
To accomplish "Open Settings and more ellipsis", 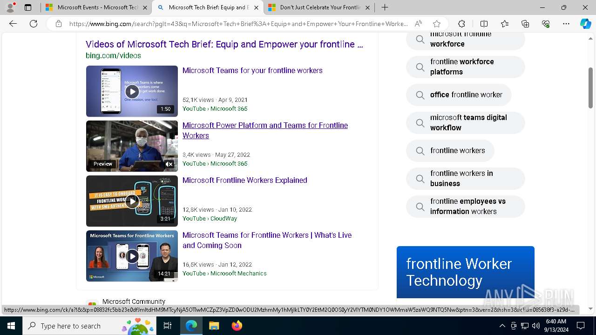I will [566, 24].
